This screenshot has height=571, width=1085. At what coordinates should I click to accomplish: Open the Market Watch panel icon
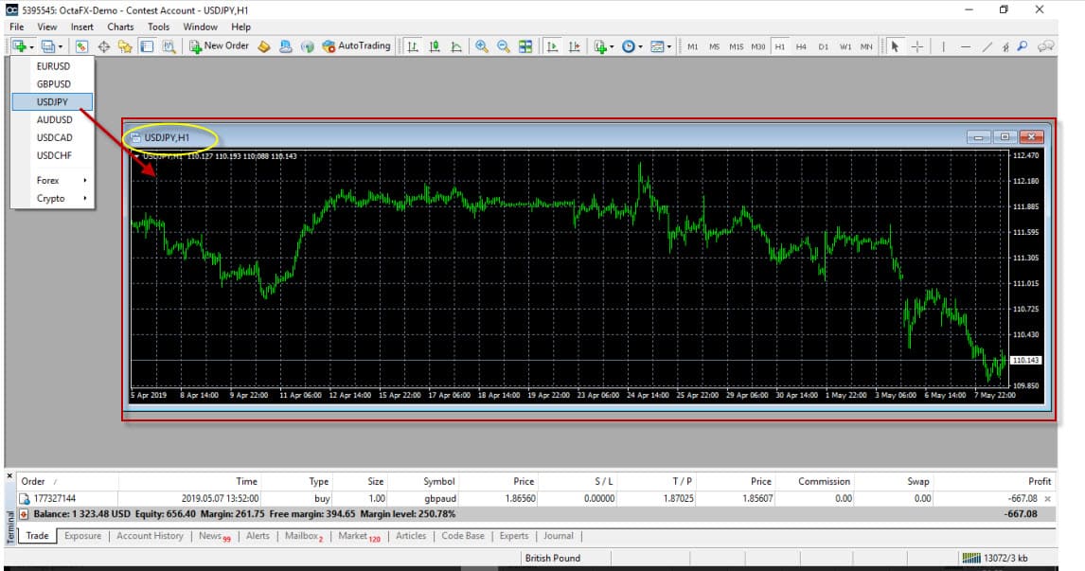click(x=82, y=46)
